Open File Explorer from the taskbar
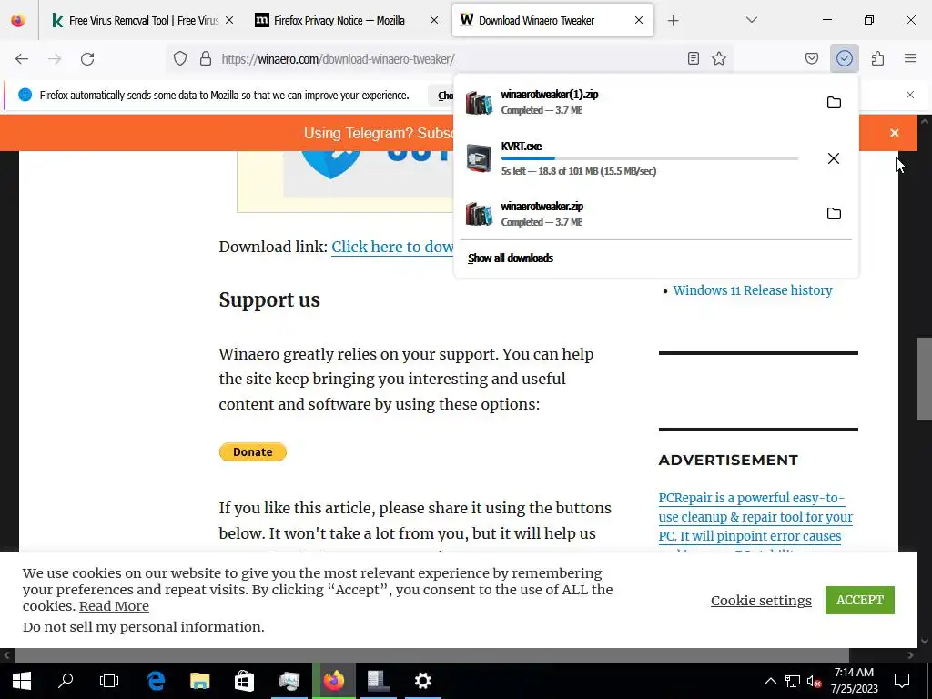 pyautogui.click(x=200, y=681)
